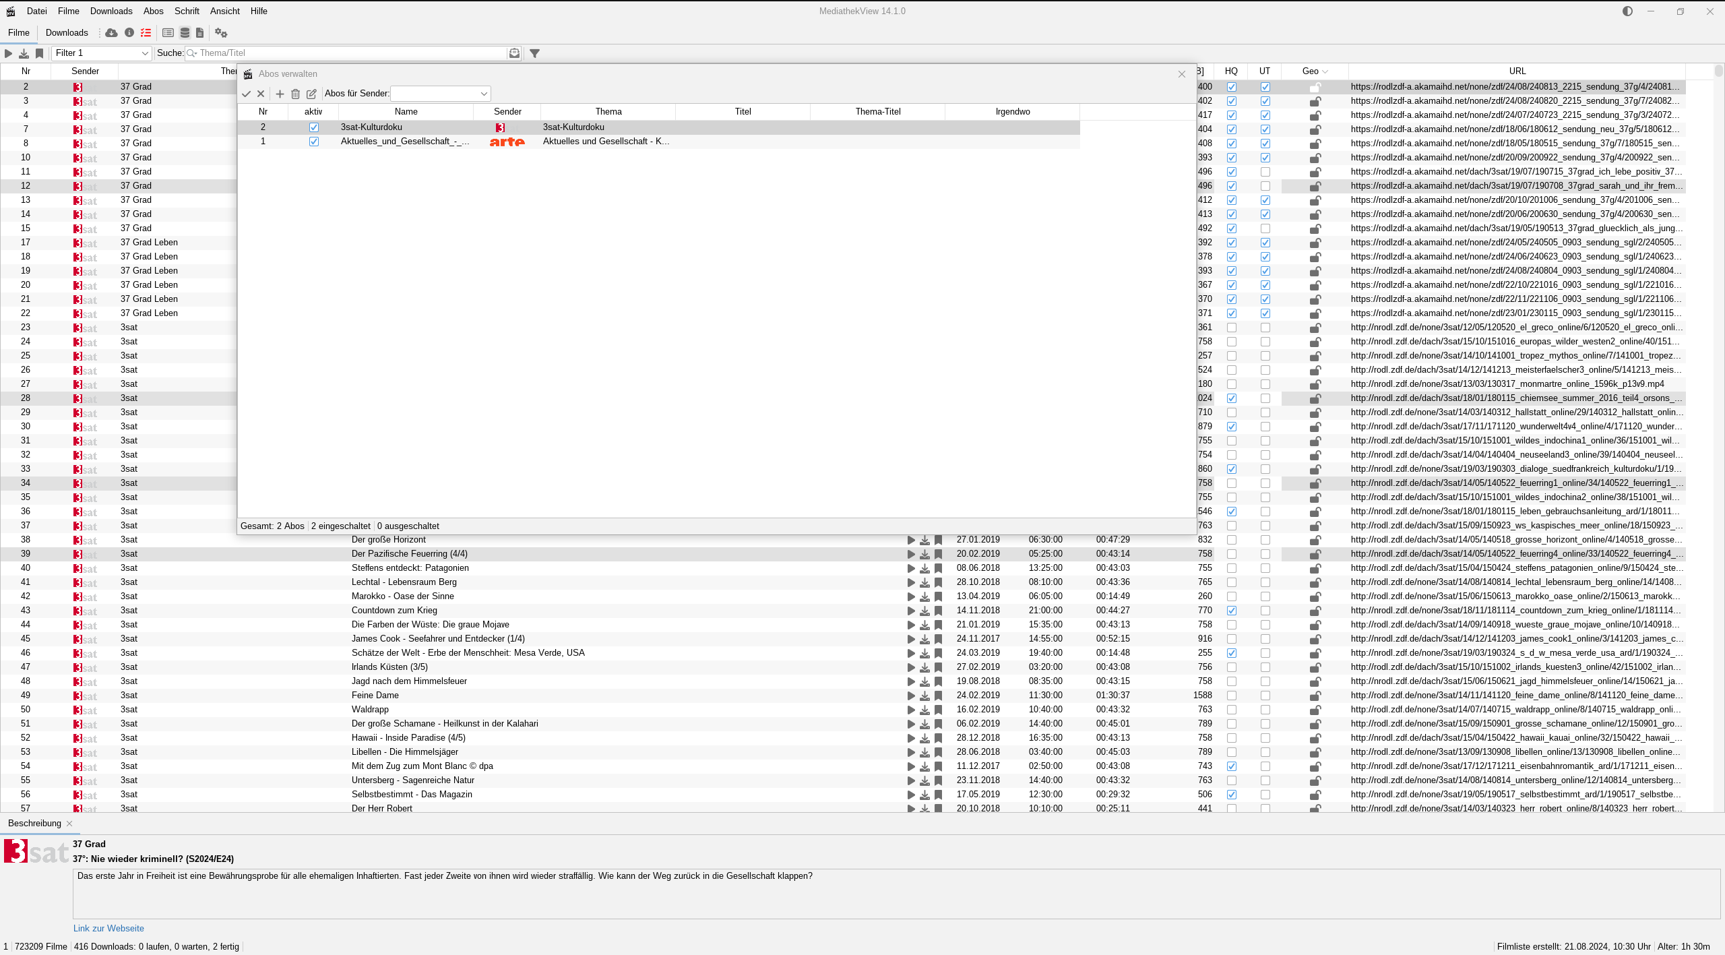
Task: Open the Ansicht menu
Action: pyautogui.click(x=225, y=11)
